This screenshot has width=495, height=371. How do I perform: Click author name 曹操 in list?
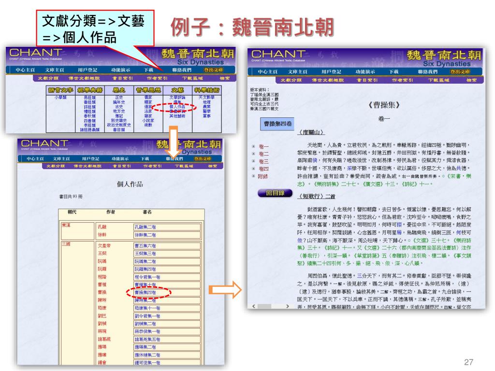tap(102, 292)
